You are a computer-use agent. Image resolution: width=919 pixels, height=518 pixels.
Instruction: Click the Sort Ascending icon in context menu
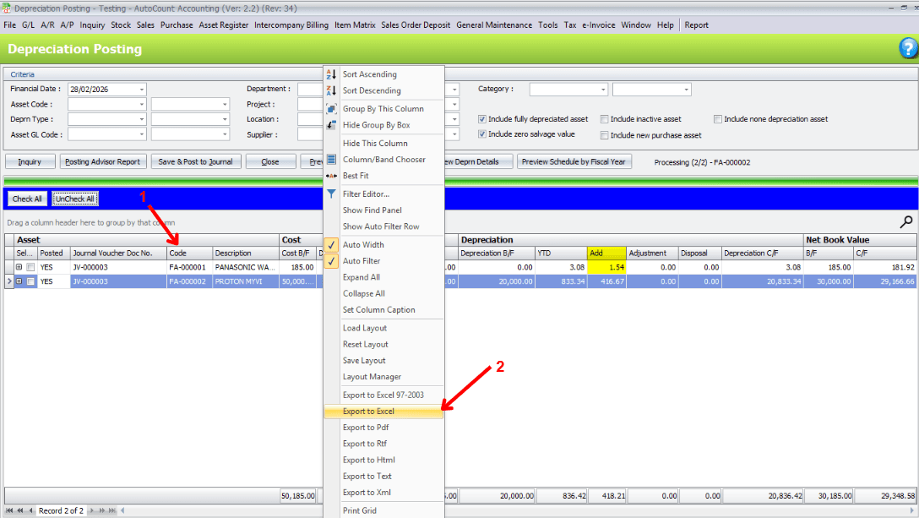[331, 74]
